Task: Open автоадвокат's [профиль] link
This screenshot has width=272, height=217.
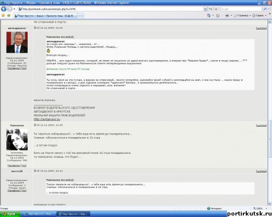Action: point(14,68)
